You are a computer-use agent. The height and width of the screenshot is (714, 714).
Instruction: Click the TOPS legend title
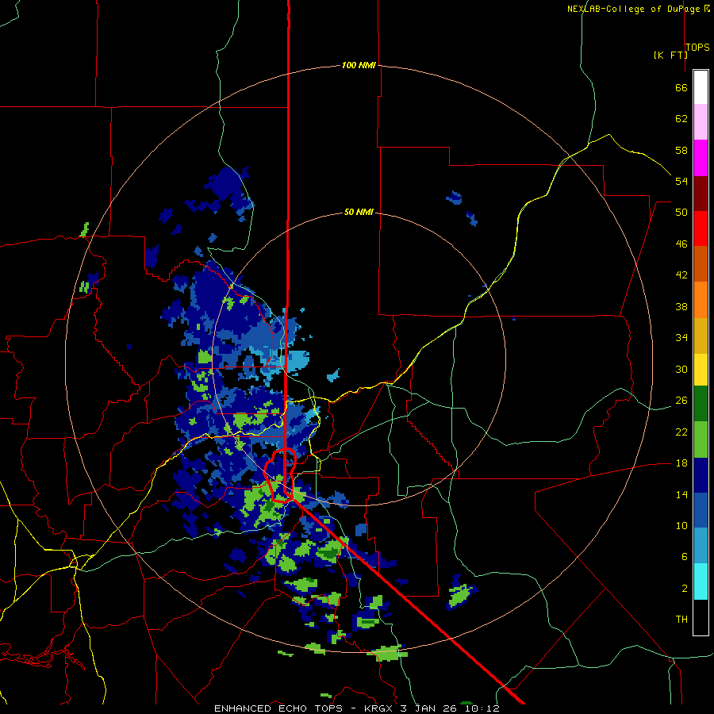coord(697,48)
